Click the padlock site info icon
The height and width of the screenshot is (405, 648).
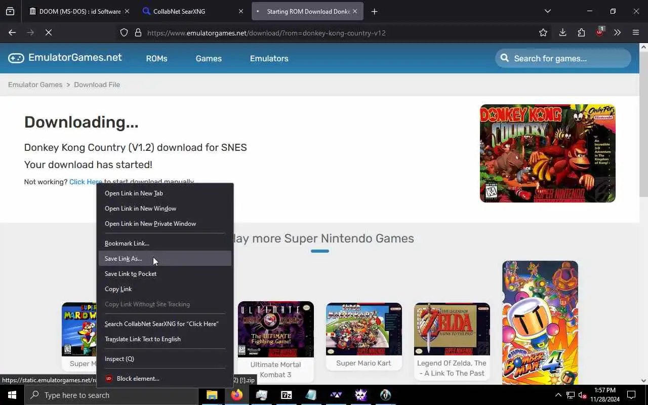pyautogui.click(x=138, y=33)
